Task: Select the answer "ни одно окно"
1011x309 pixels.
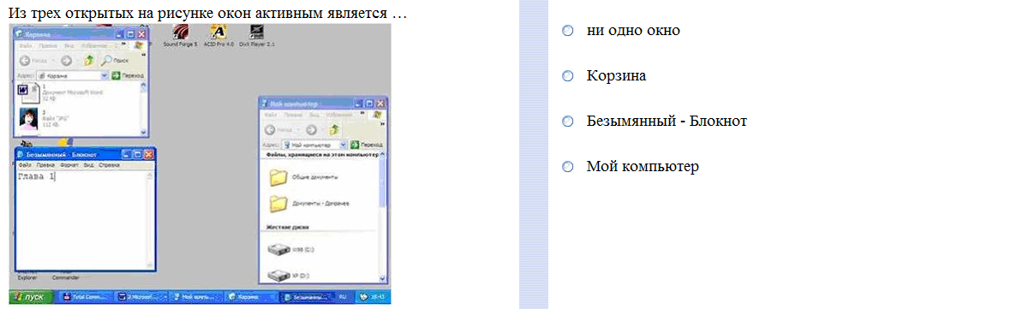Action: (567, 31)
